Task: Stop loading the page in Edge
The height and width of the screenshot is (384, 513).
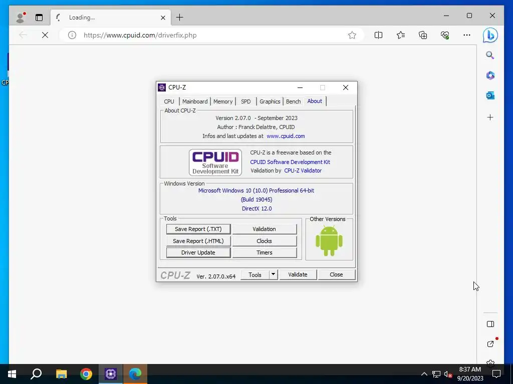Action: (45, 35)
